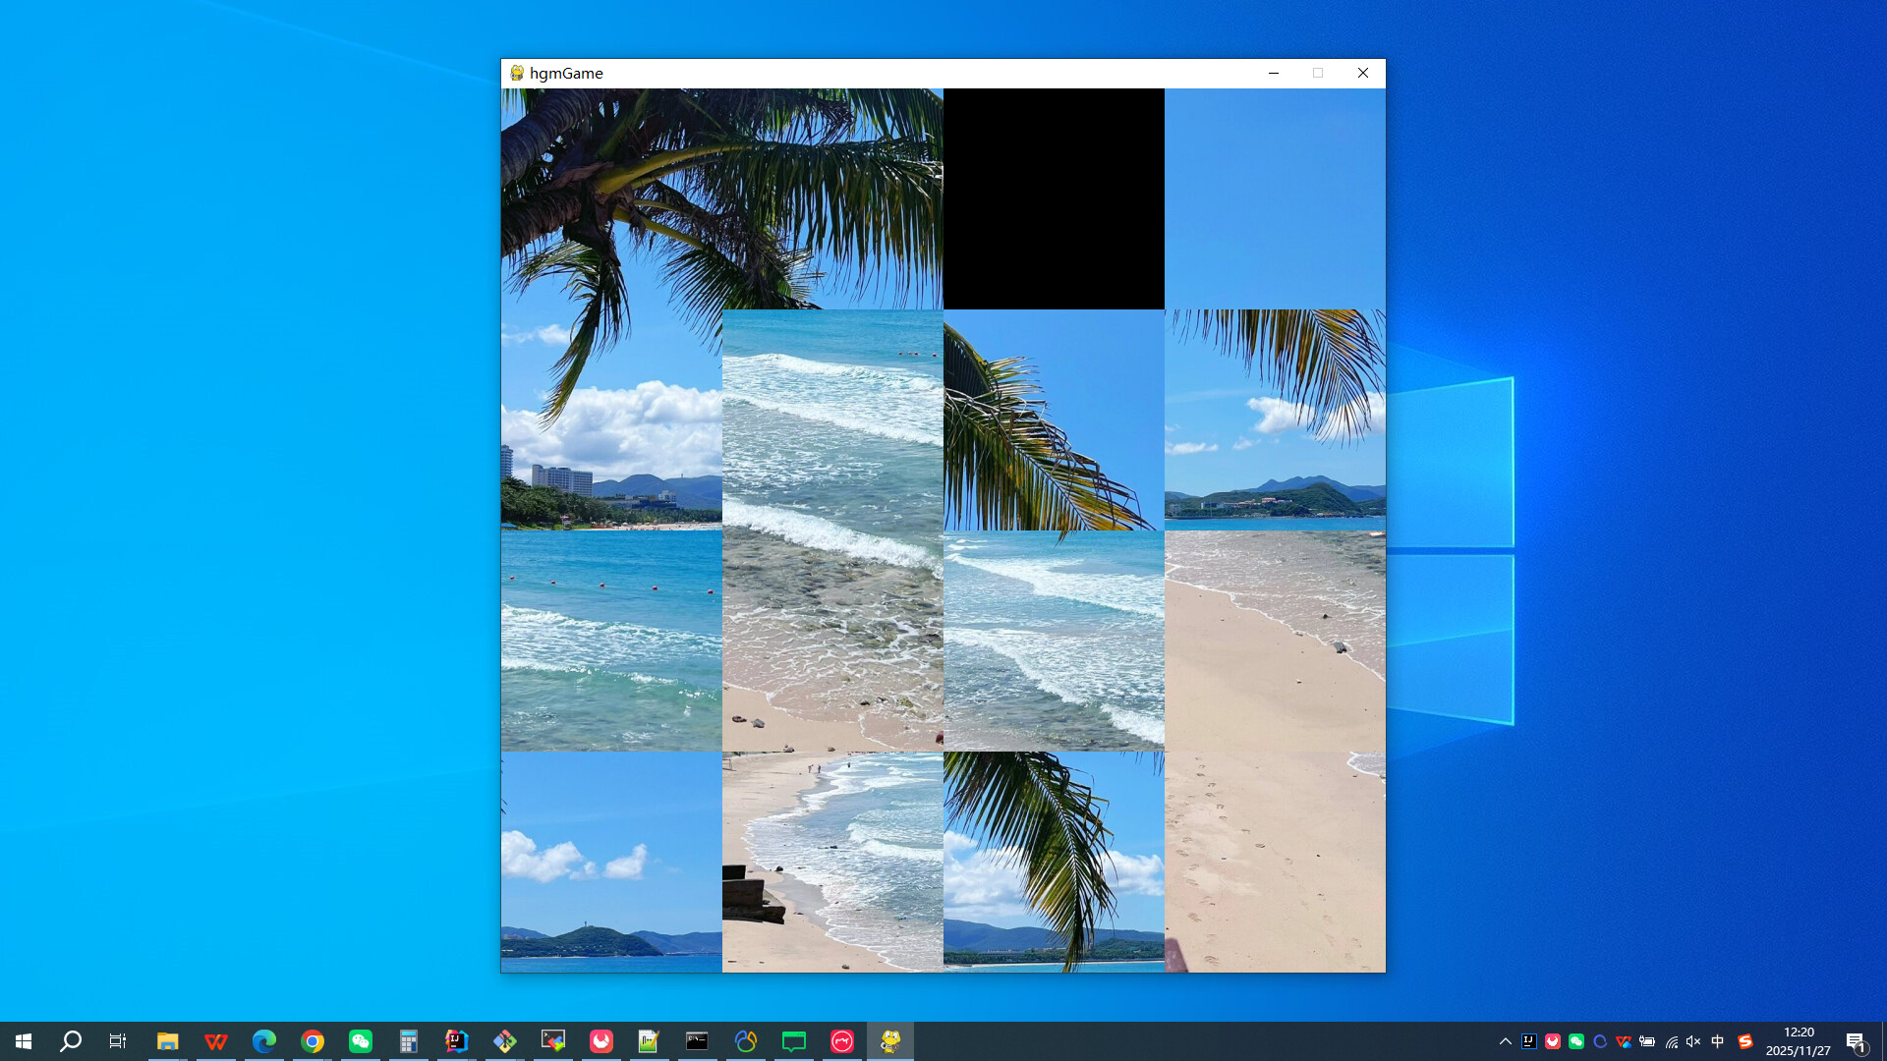Open WPS Office from the taskbar
Screen dimensions: 1887x1061
pyautogui.click(x=216, y=1041)
